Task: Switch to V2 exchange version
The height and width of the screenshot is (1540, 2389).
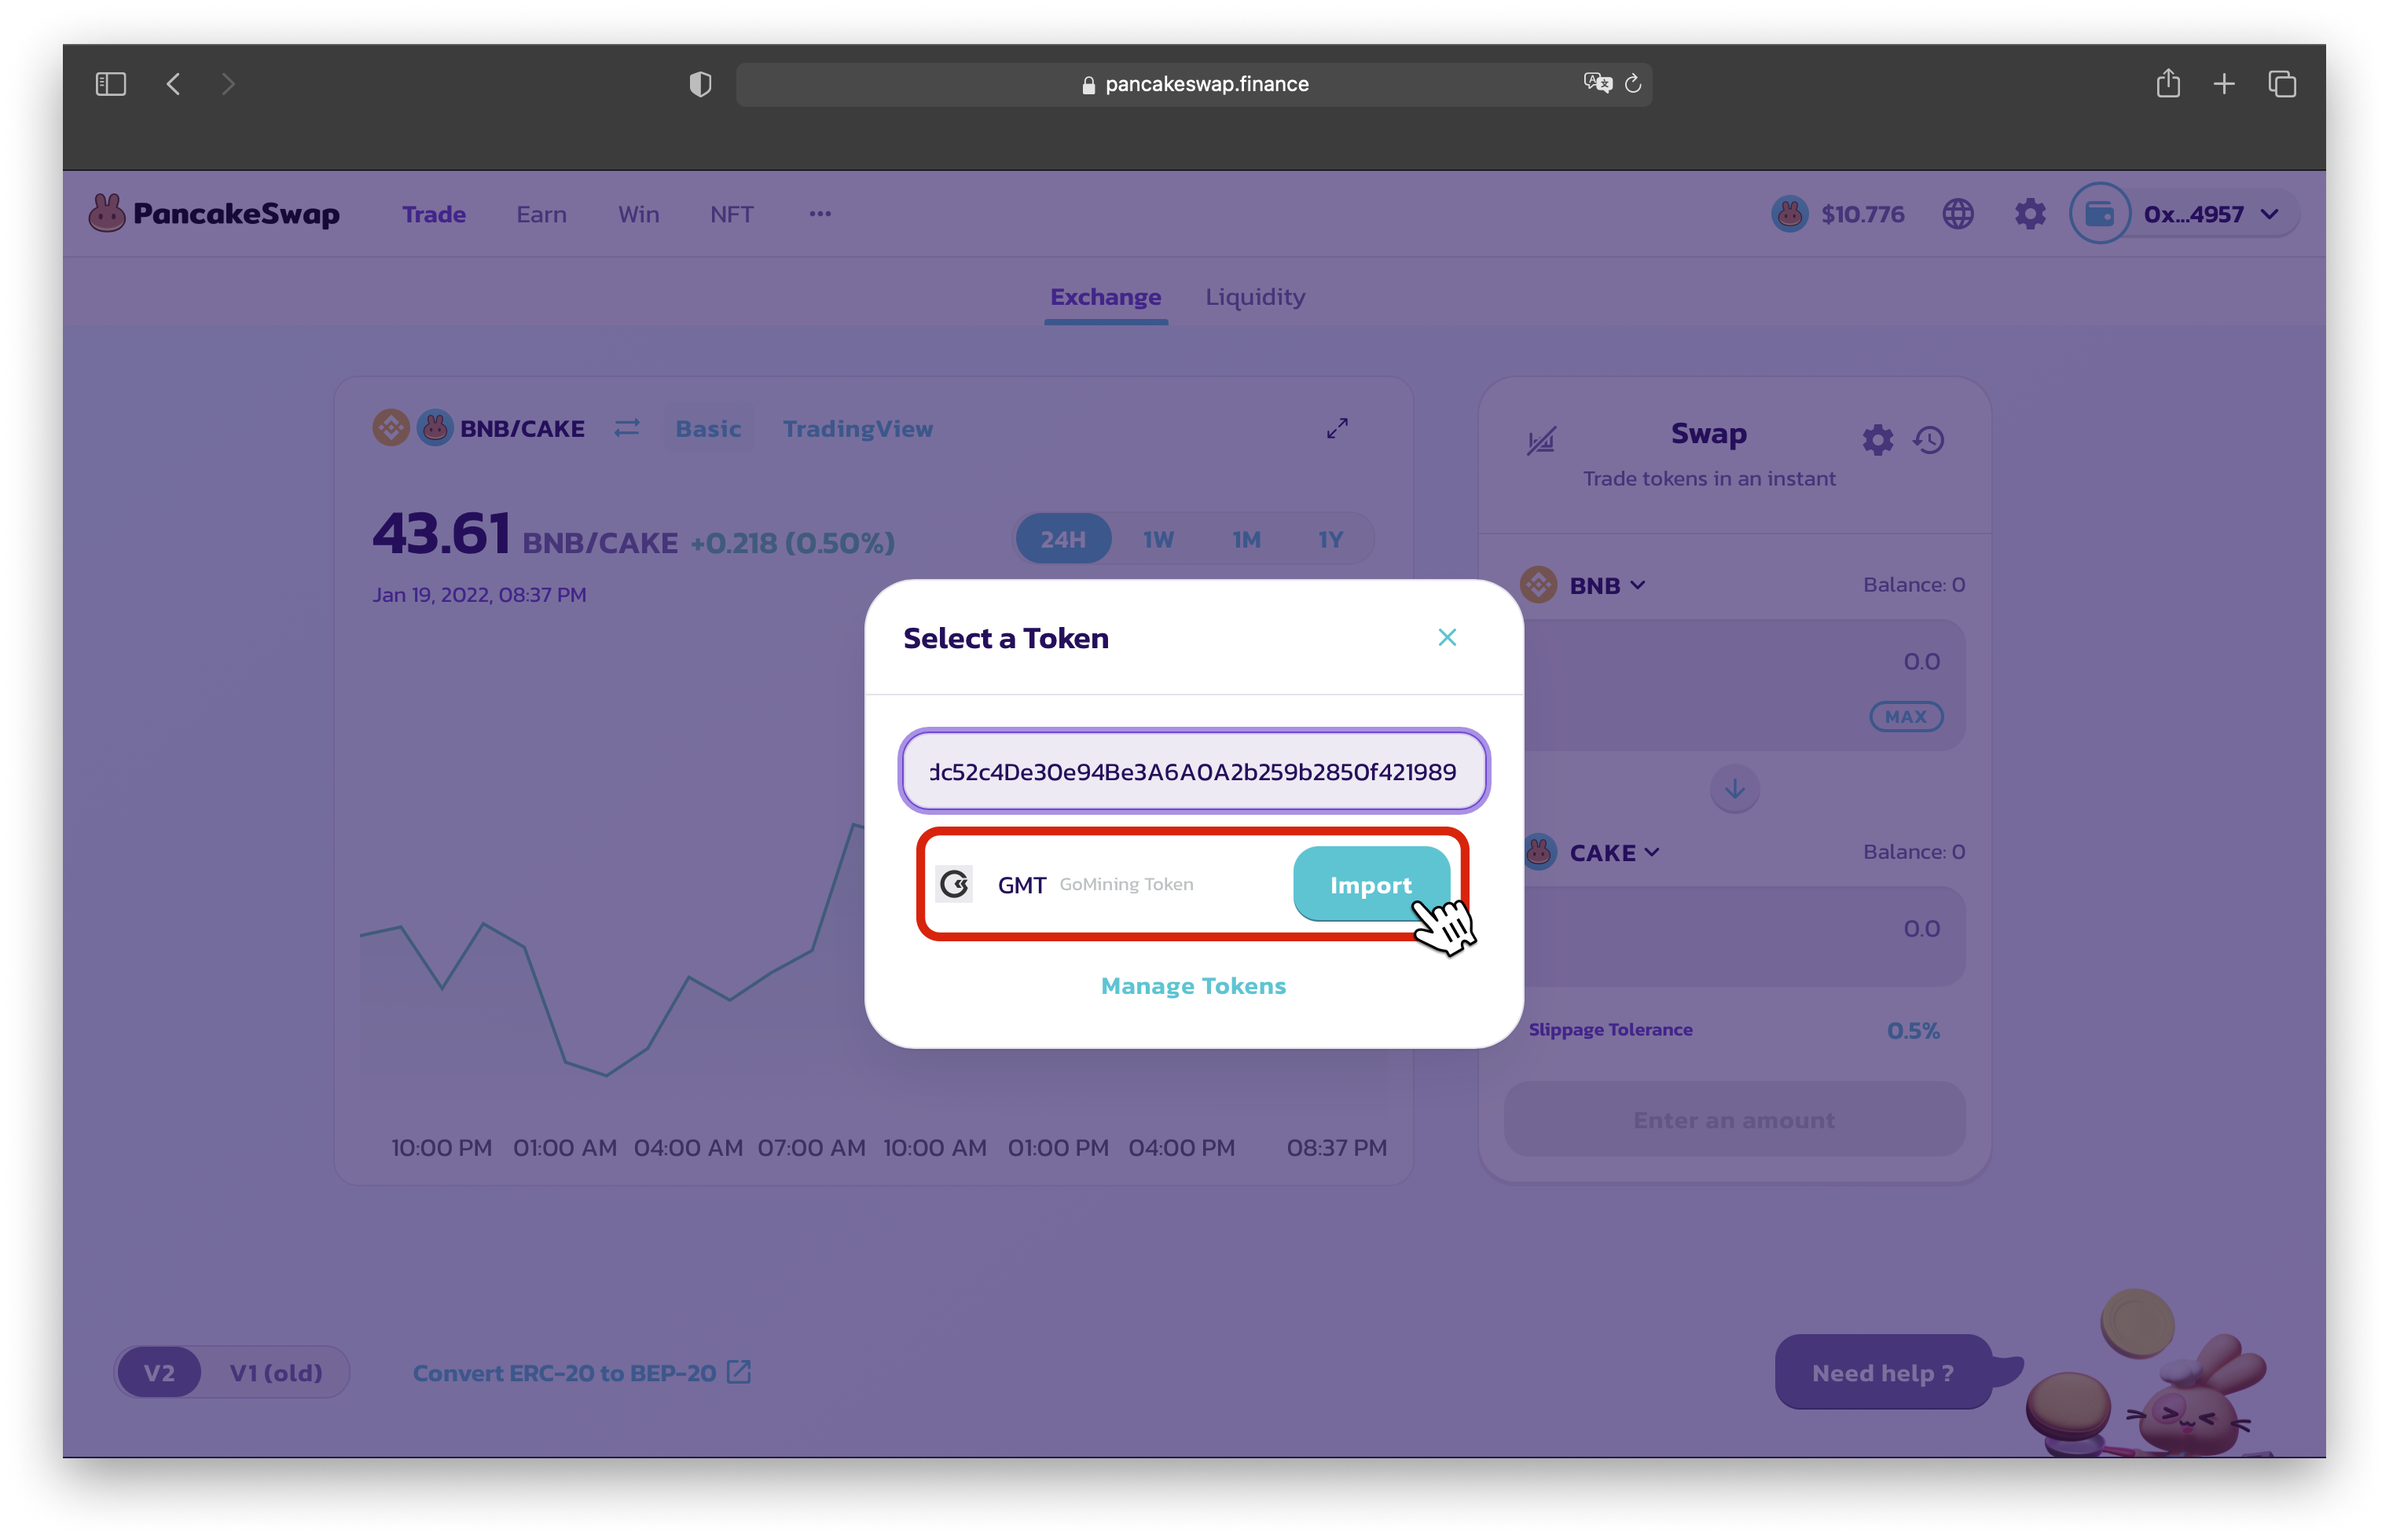Action: coord(159,1373)
